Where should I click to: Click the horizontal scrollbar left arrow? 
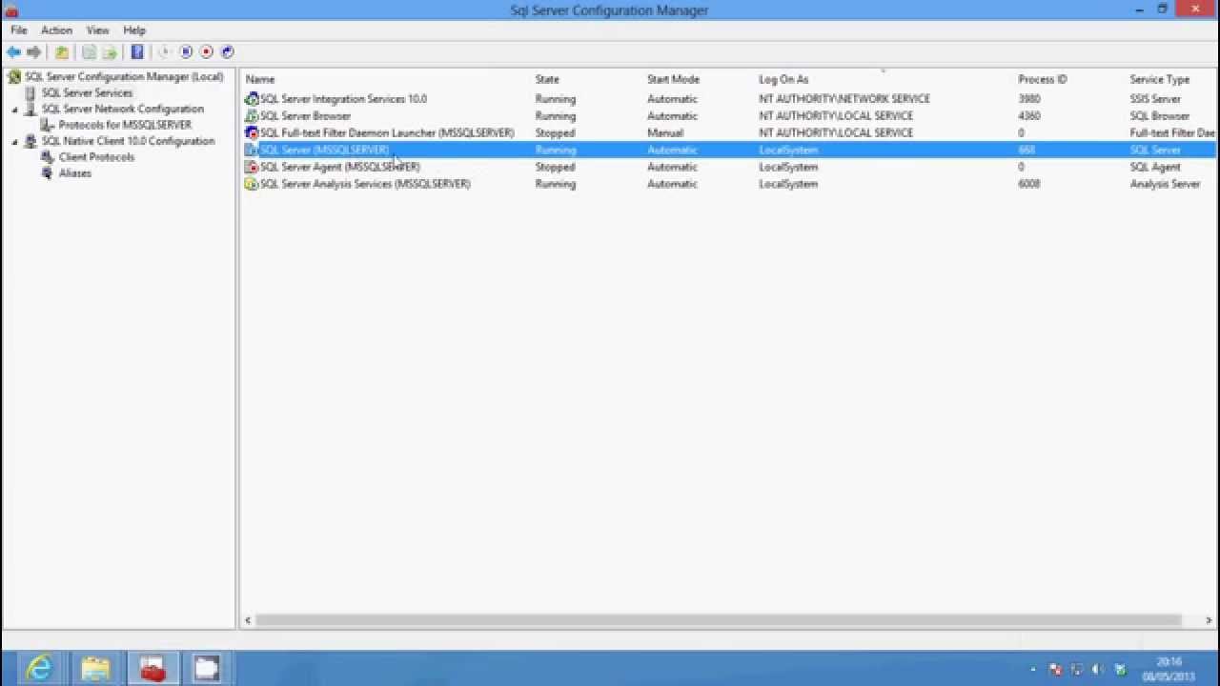pos(248,620)
